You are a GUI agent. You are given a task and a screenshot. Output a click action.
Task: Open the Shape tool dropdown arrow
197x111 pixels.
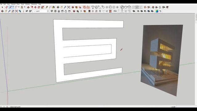[x=25, y=7]
